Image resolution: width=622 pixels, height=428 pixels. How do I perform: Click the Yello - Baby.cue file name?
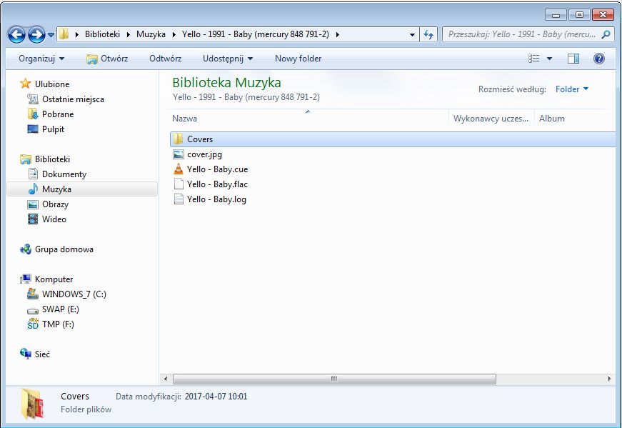click(217, 169)
